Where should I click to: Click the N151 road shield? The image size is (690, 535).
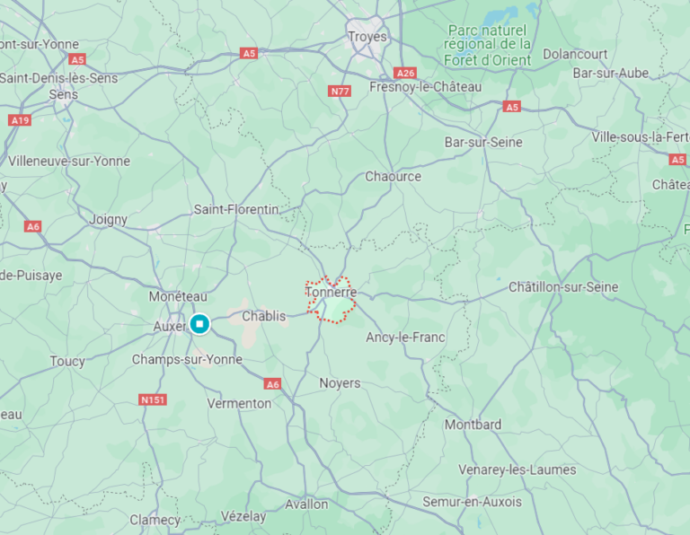[153, 399]
